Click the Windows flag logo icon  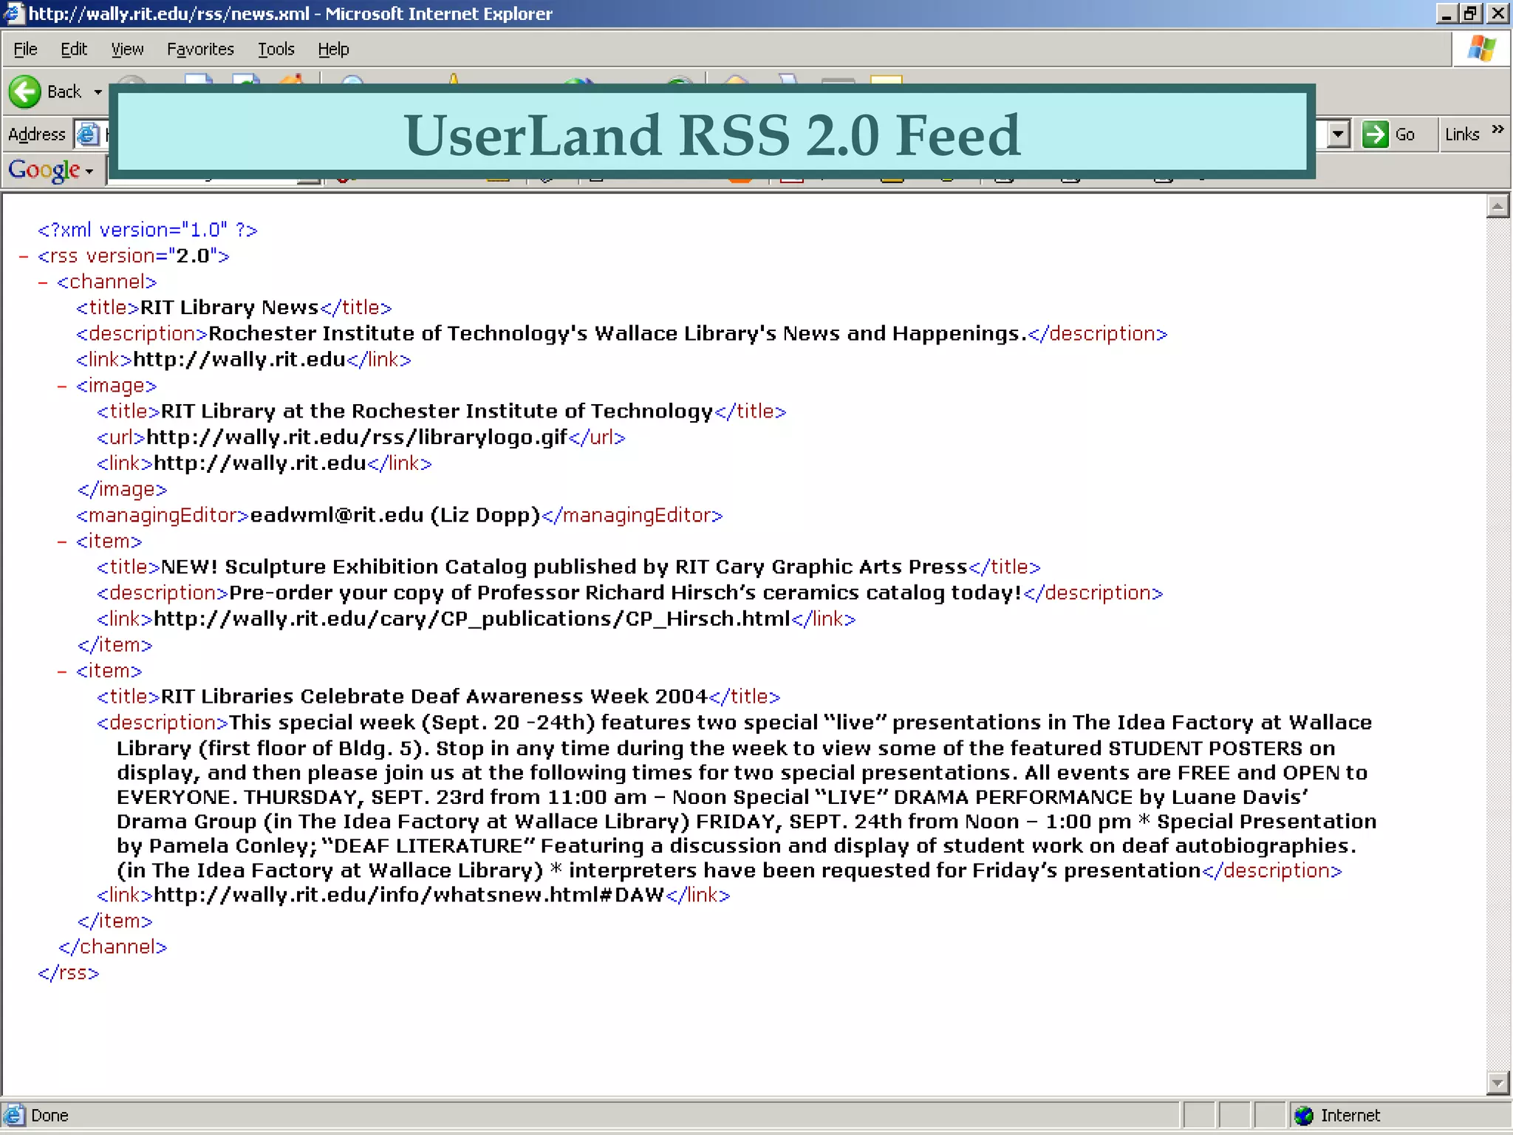[x=1481, y=50]
